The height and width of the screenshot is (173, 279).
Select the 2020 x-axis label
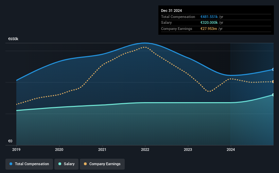tap(59, 150)
